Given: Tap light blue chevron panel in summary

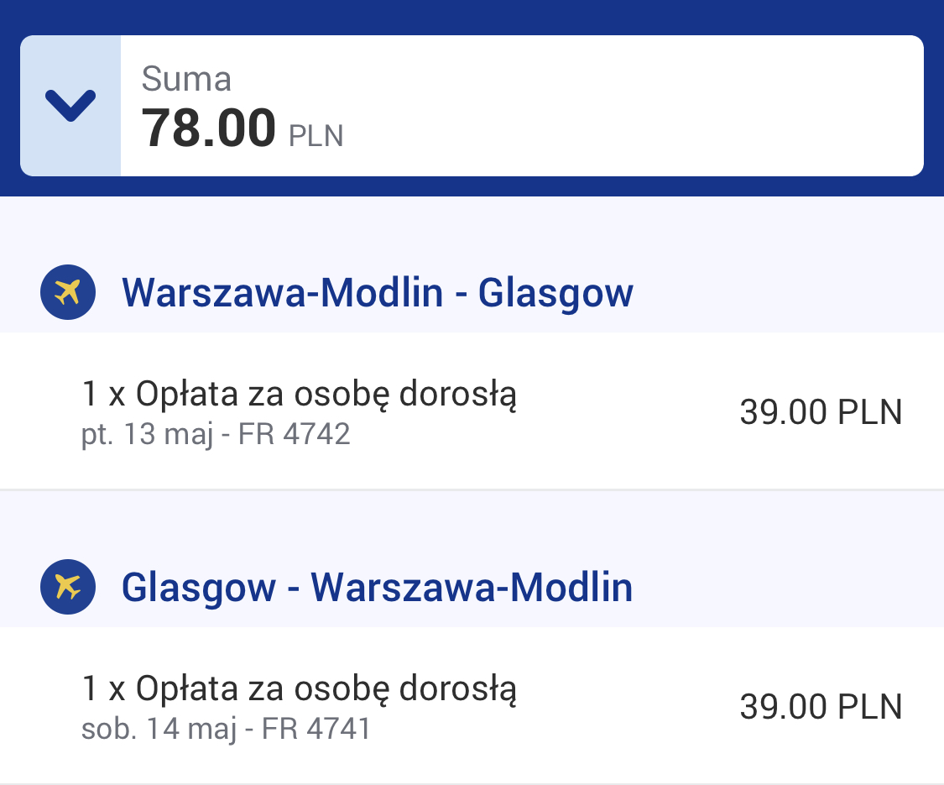Looking at the screenshot, I should pyautogui.click(x=70, y=106).
